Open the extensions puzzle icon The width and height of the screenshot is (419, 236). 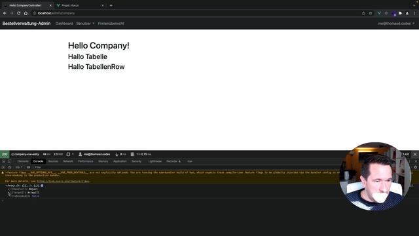[400, 13]
